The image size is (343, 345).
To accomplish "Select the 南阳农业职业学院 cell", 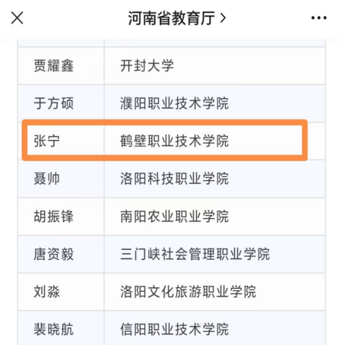I will pyautogui.click(x=174, y=217).
